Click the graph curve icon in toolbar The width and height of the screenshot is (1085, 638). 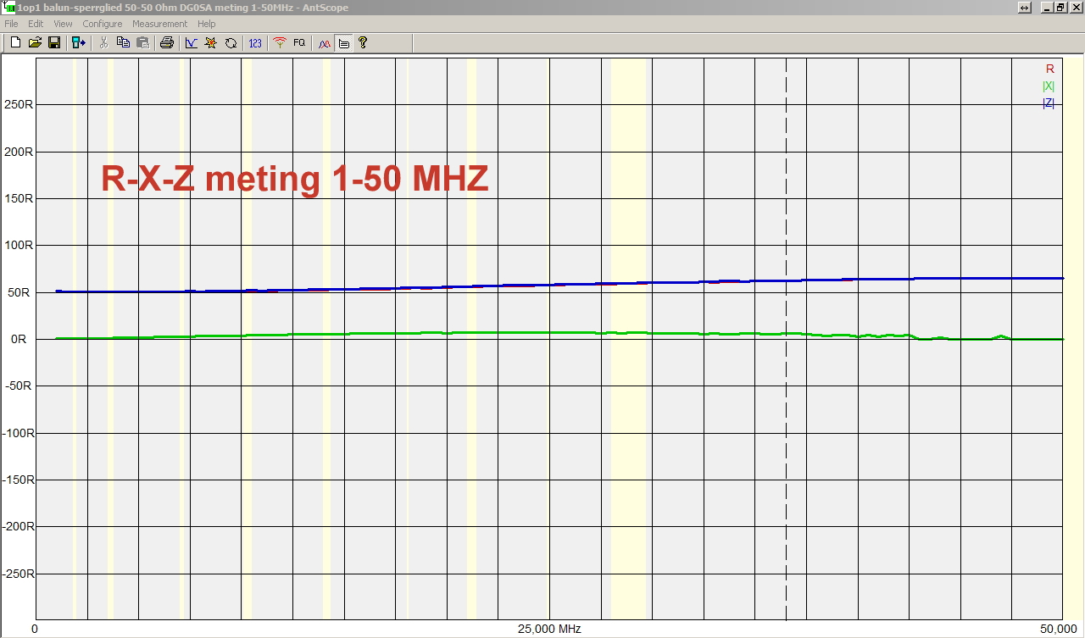(x=192, y=42)
